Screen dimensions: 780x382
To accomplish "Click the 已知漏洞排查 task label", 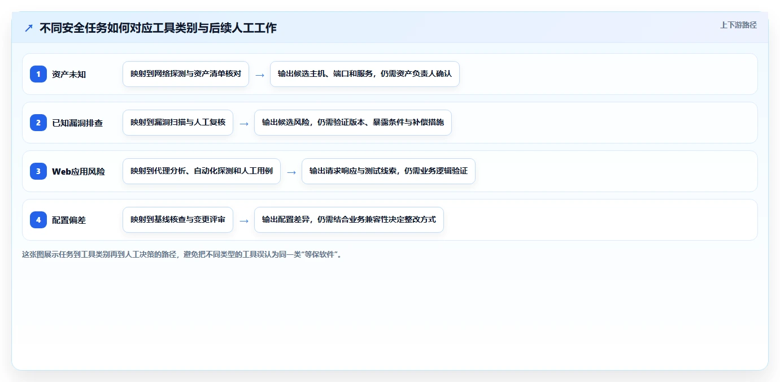I will click(77, 123).
